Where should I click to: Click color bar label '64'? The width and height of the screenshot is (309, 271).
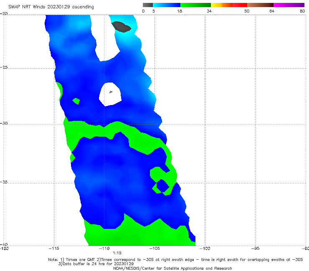(272, 11)
